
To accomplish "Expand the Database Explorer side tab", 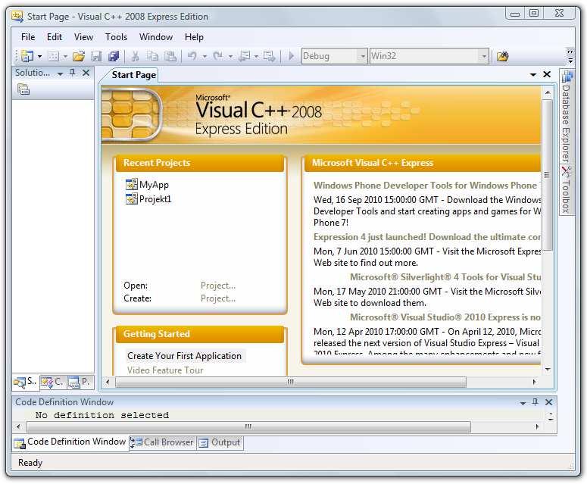I will pyautogui.click(x=567, y=117).
